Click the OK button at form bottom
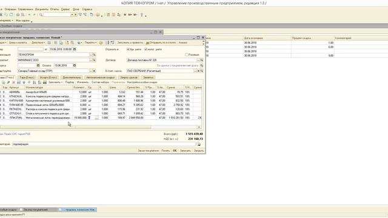Image resolution: width=388 pixels, height=218 pixels. [x=175, y=151]
